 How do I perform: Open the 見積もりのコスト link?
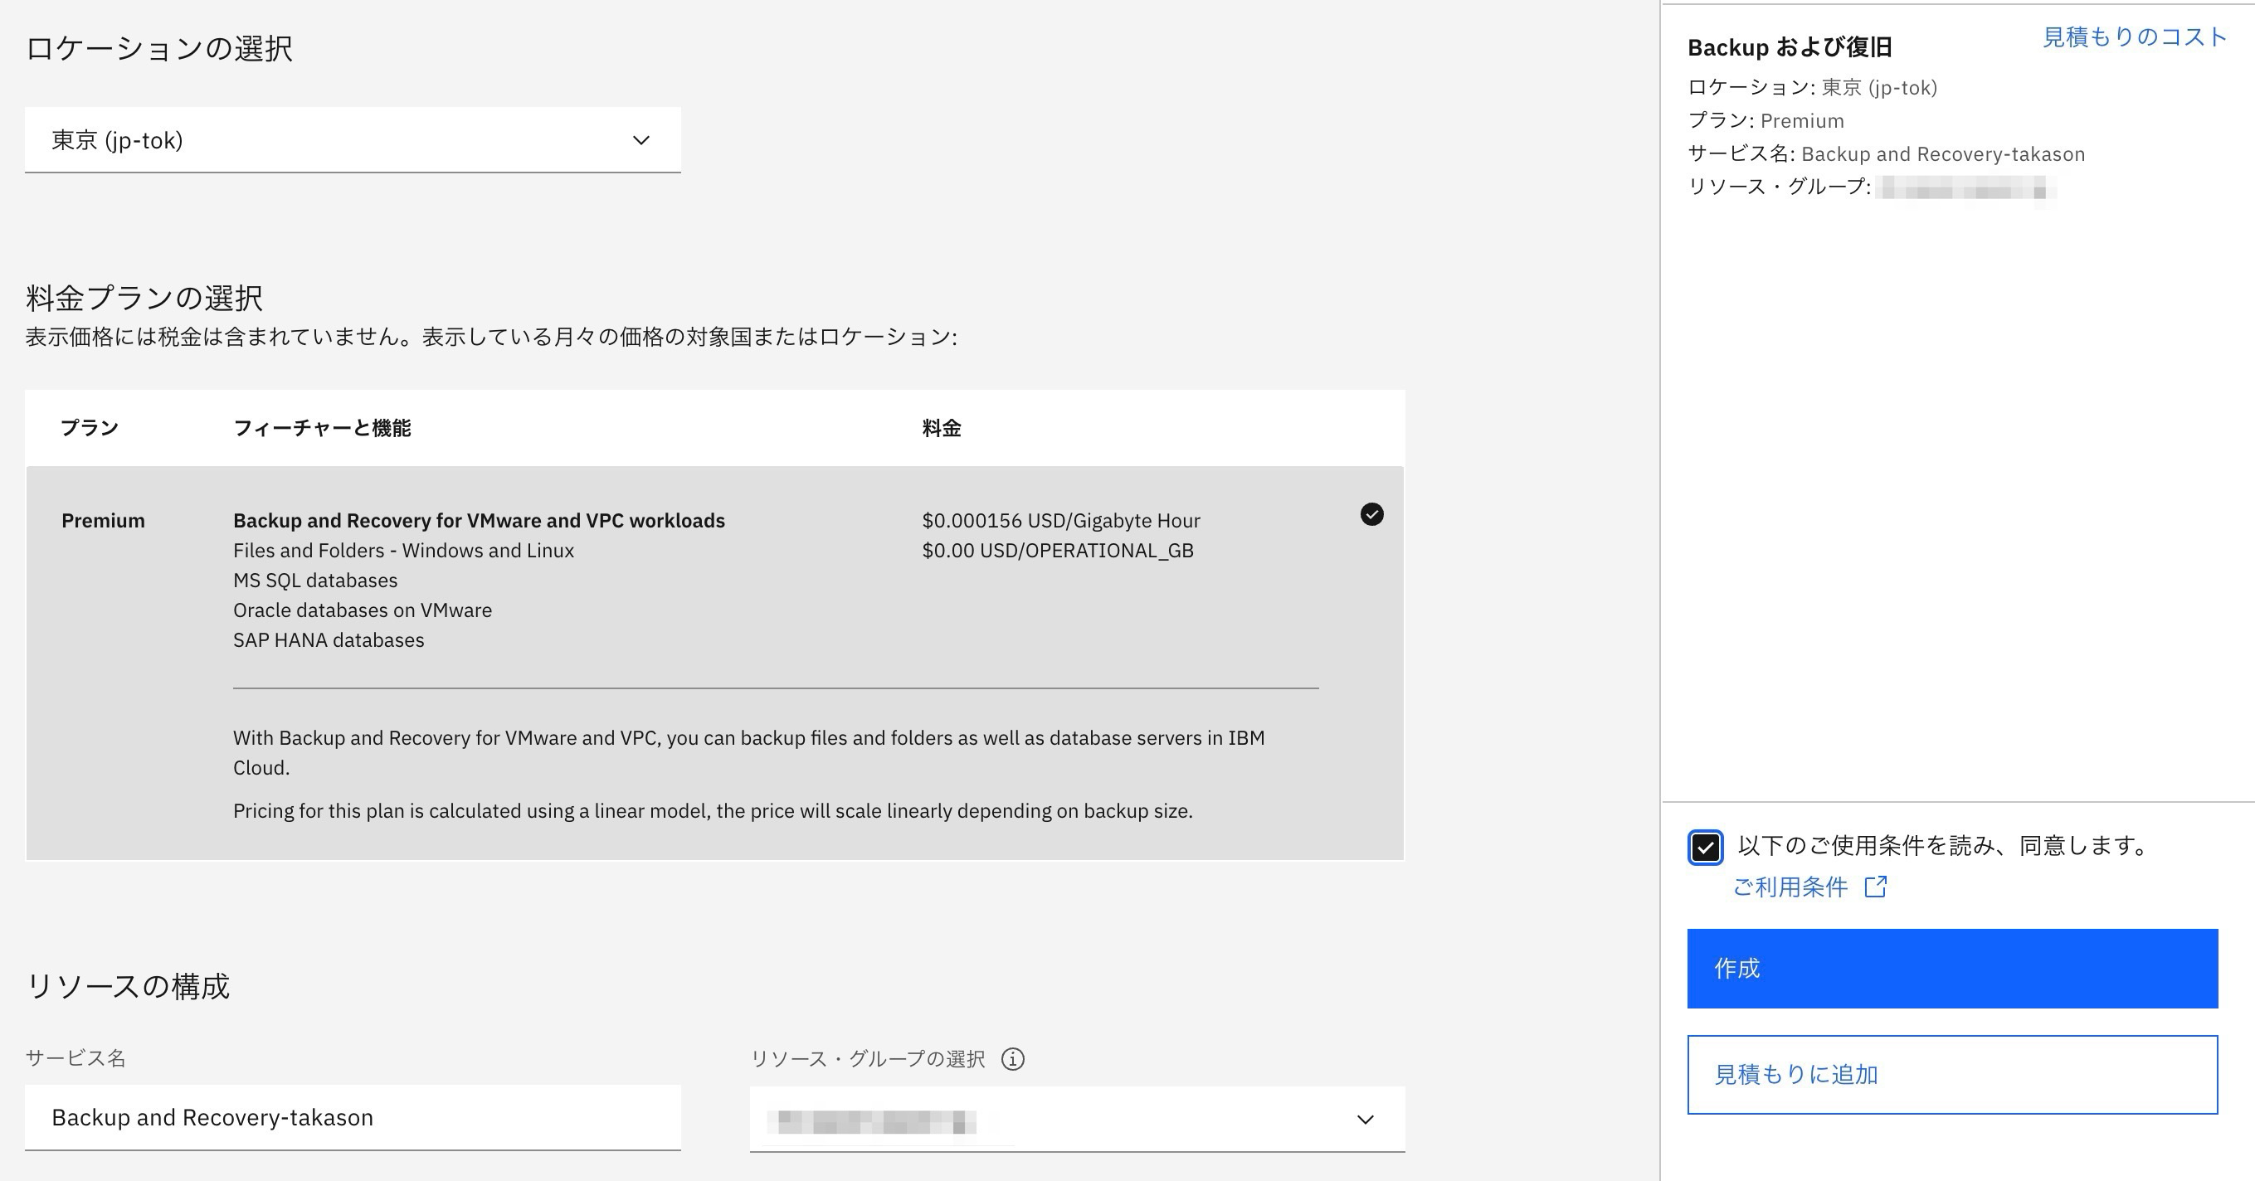tap(2134, 36)
